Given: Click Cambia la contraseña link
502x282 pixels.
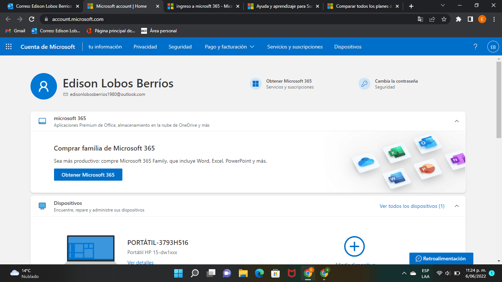Looking at the screenshot, I should [396, 81].
